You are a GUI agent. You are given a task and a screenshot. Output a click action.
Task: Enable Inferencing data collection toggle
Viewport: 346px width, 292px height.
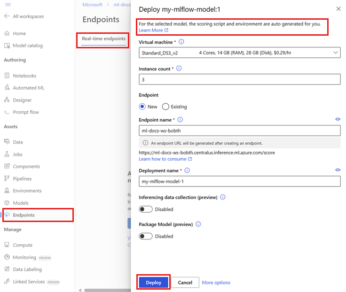[x=146, y=209]
